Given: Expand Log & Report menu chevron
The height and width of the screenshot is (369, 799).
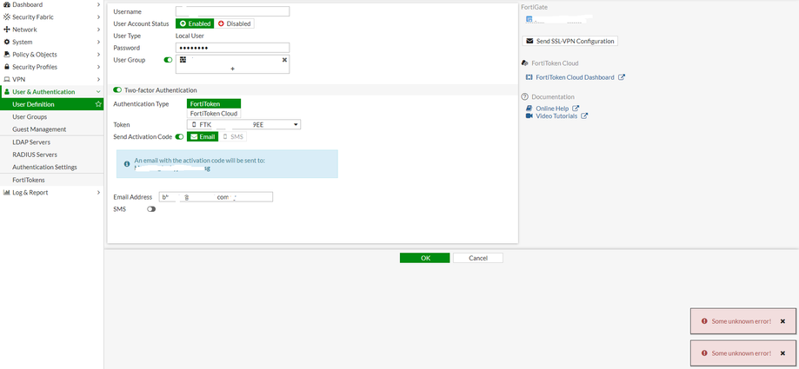Looking at the screenshot, I should (x=98, y=193).
